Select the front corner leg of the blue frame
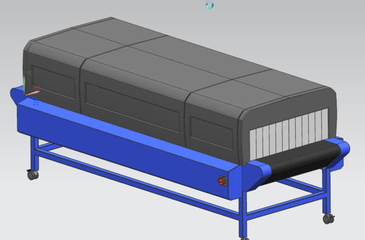The width and height of the screenshot is (365, 240). pyautogui.click(x=243, y=214)
